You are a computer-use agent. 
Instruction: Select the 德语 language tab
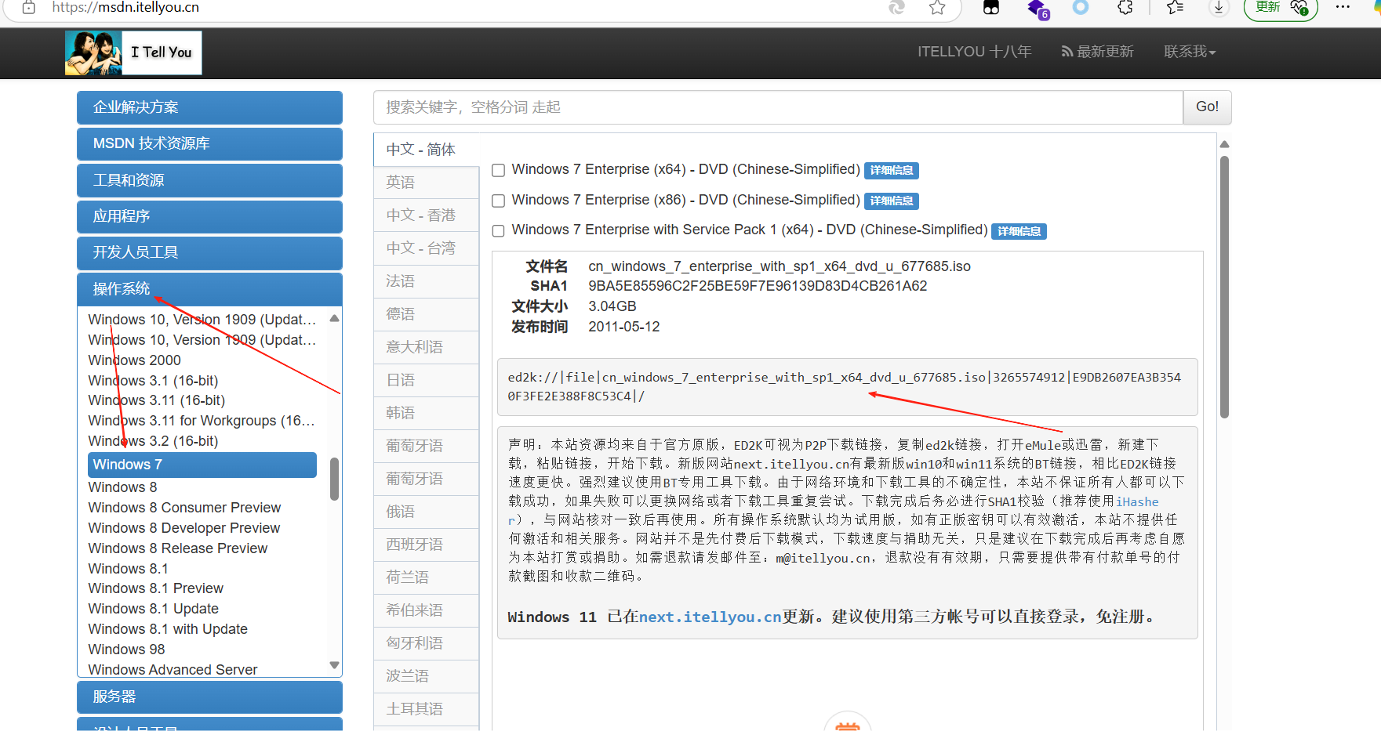point(427,314)
